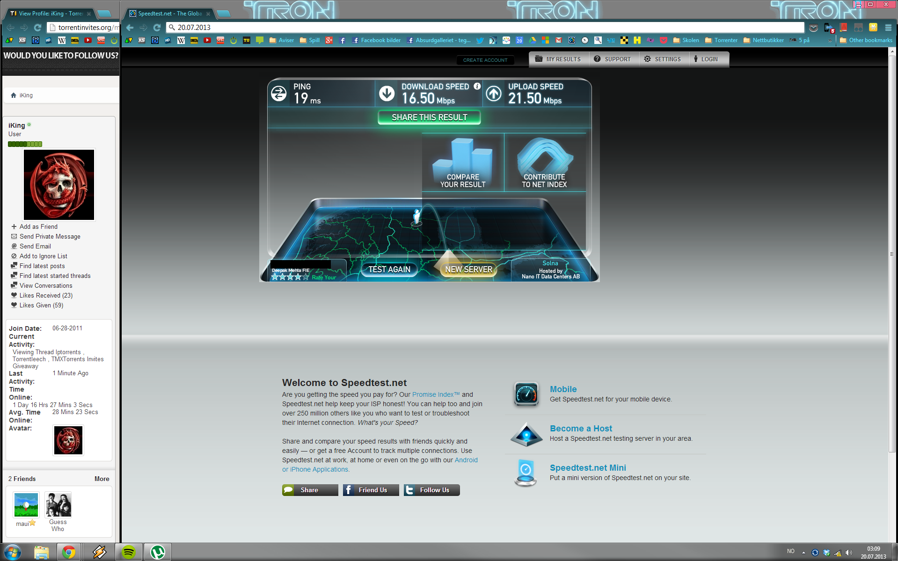The image size is (898, 561).
Task: Open Windows Explorer from the taskbar
Action: coord(41,552)
